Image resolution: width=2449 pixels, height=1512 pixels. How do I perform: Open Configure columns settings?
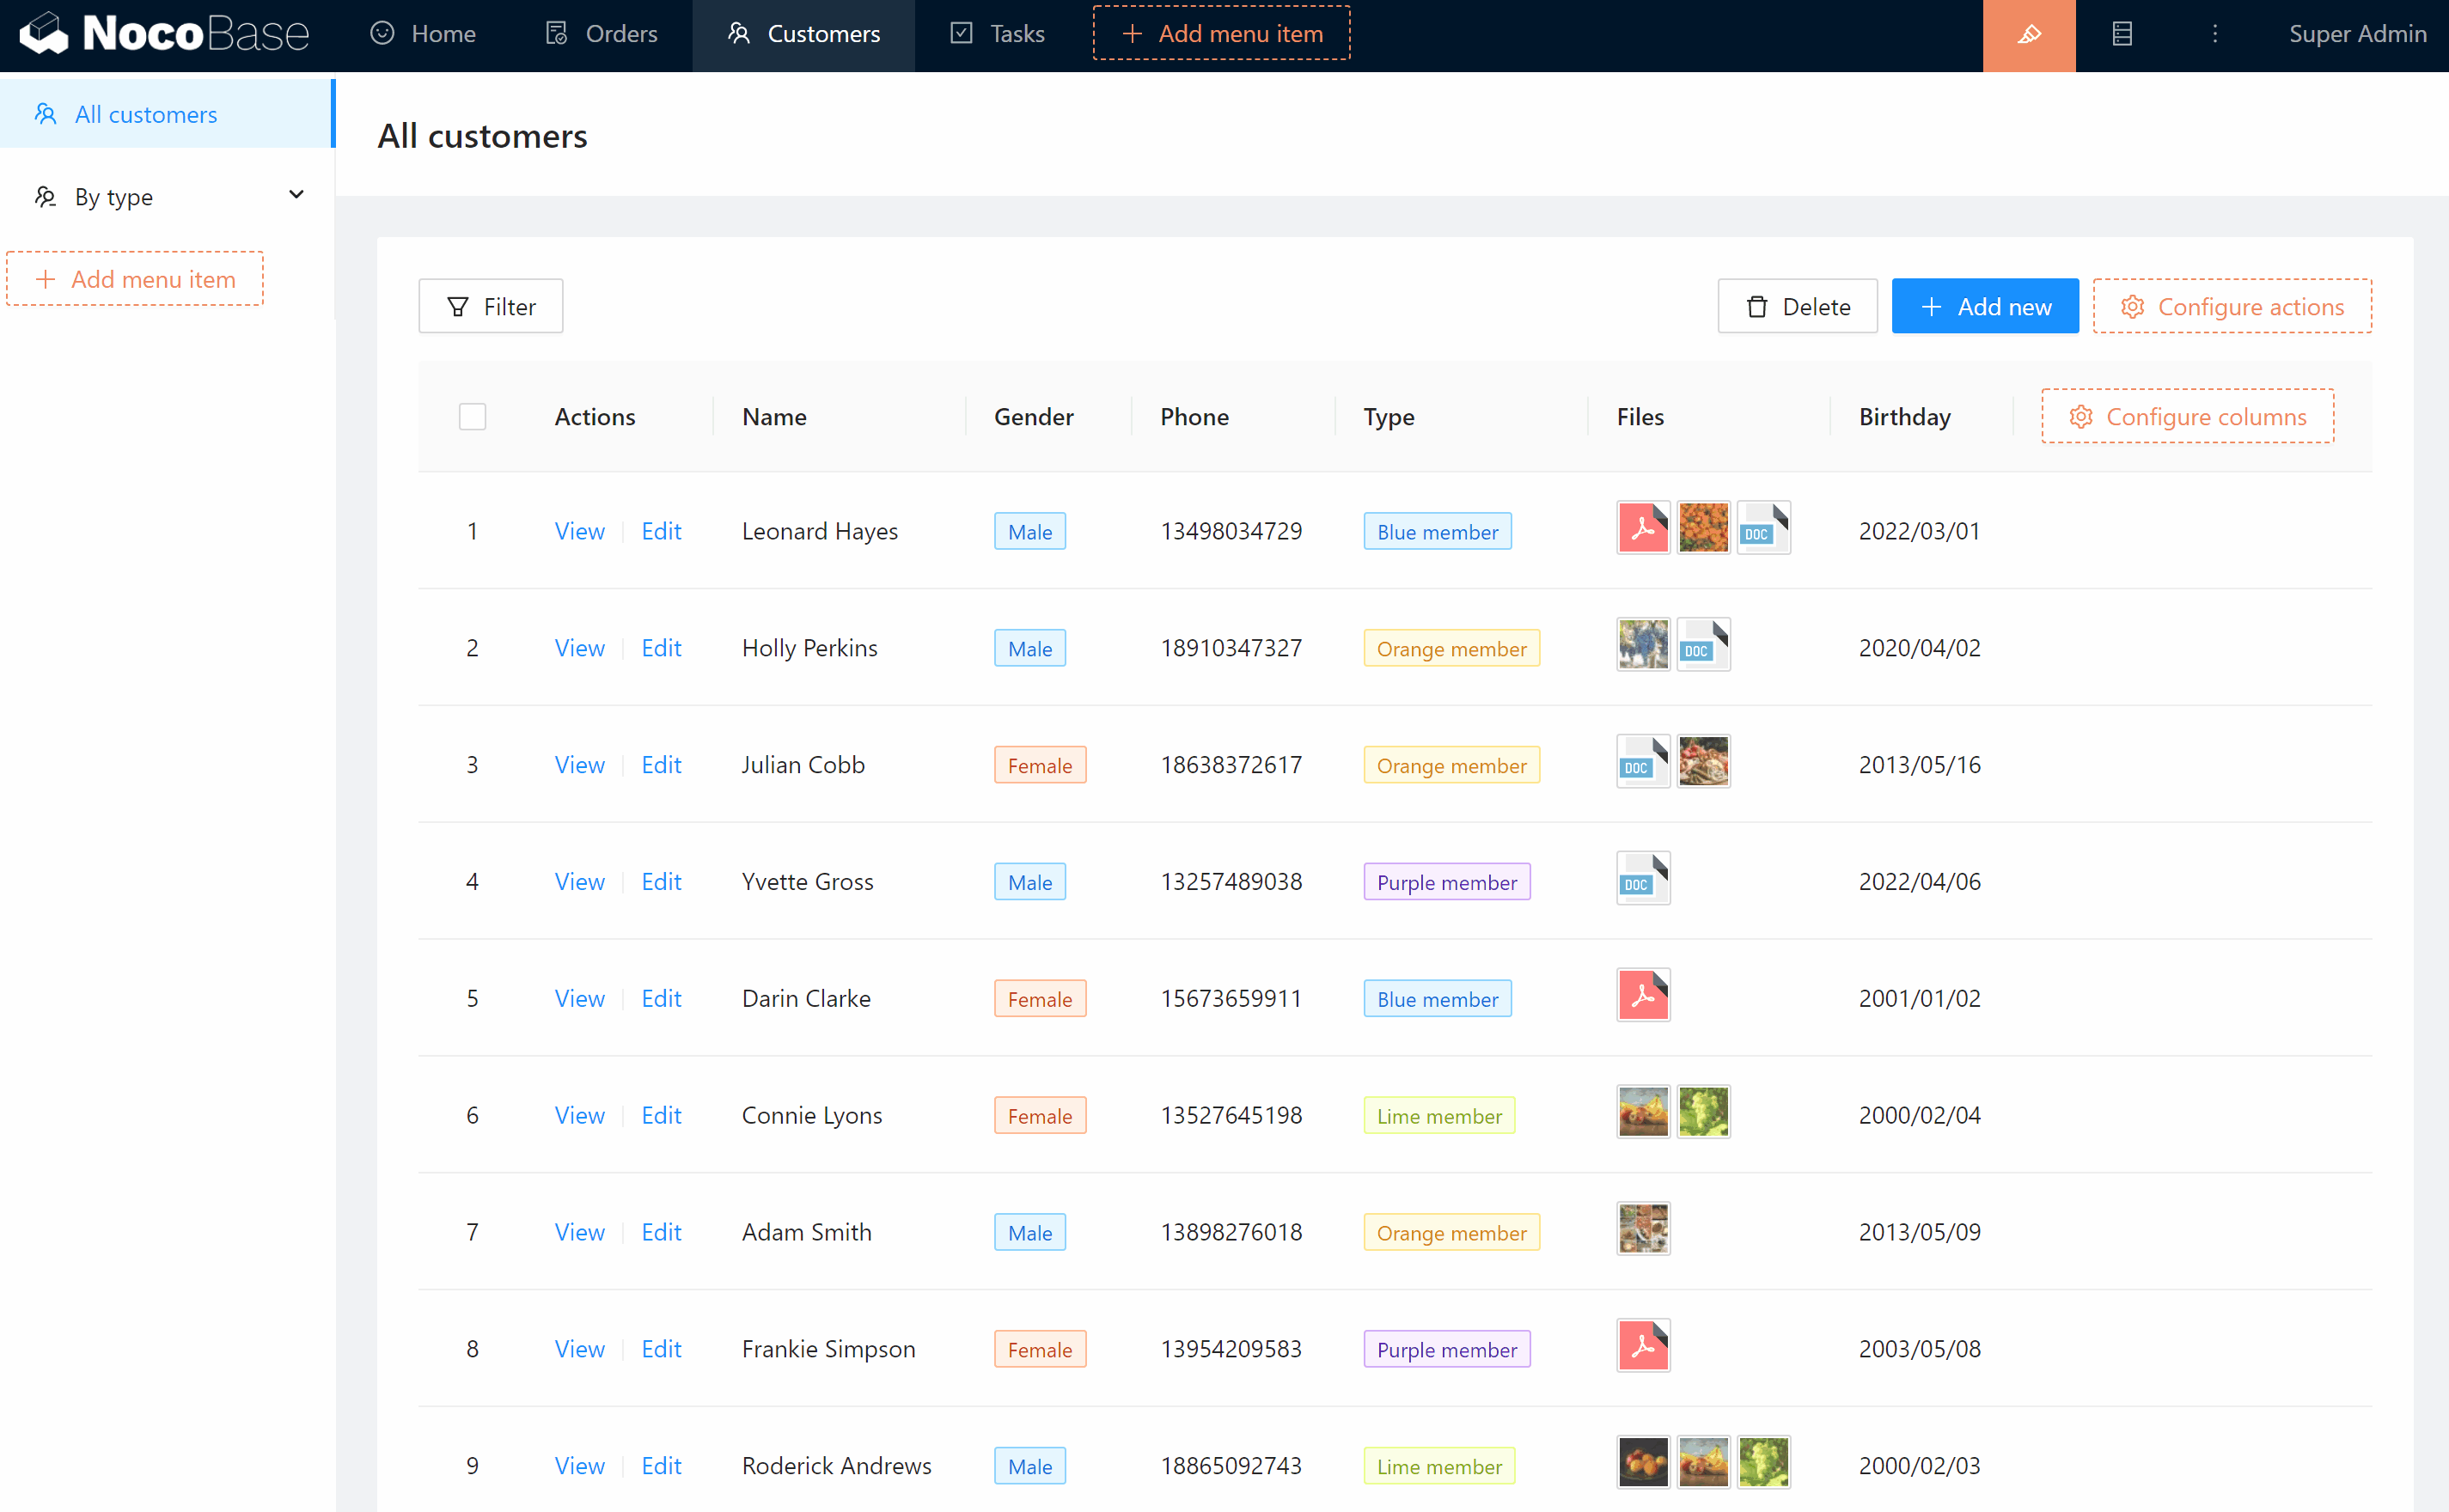[x=2187, y=417]
